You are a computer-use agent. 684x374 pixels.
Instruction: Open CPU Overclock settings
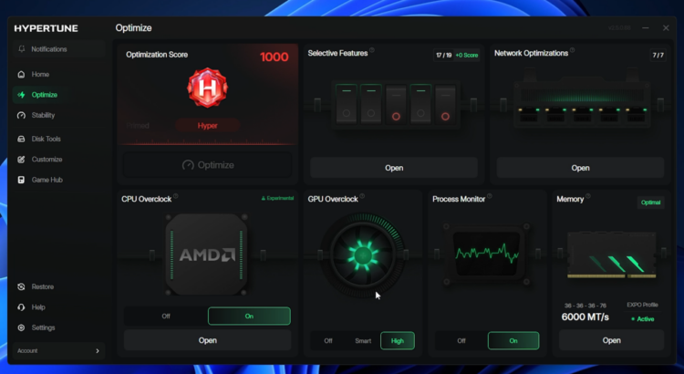(208, 340)
